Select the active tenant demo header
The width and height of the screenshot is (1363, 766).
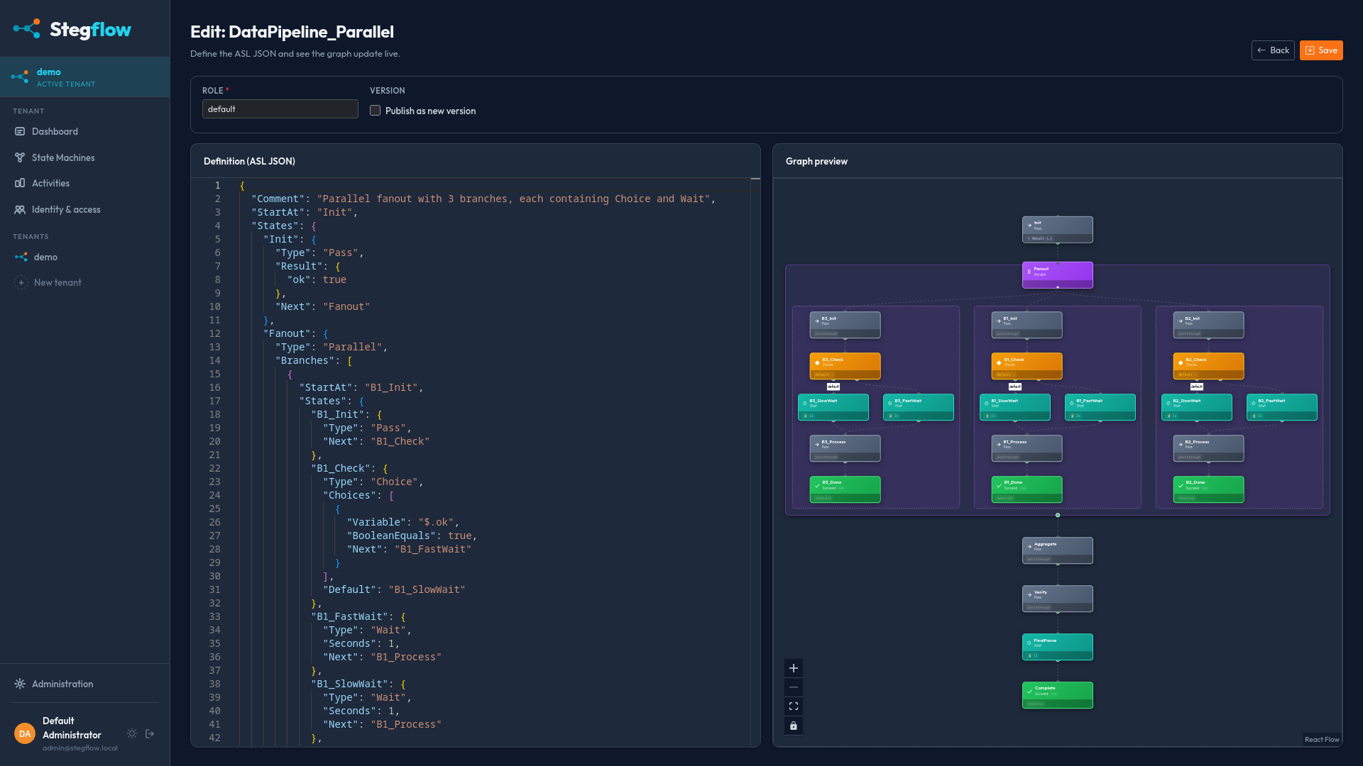[x=85, y=77]
